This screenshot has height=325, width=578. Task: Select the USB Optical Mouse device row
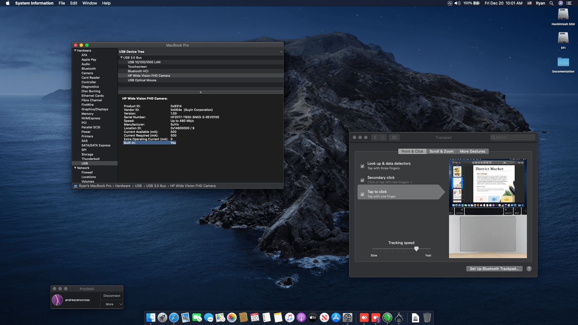(x=201, y=80)
